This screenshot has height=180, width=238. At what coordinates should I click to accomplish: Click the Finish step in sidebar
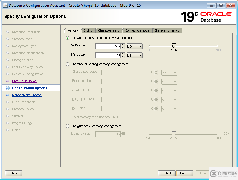(16, 130)
